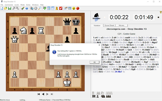Open the position setup pencil icon
Viewport: 162px width, 101px height.
[23, 8]
